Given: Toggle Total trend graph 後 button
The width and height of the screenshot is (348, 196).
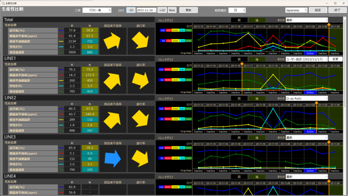Looking at the screenshot, I should [257, 20].
